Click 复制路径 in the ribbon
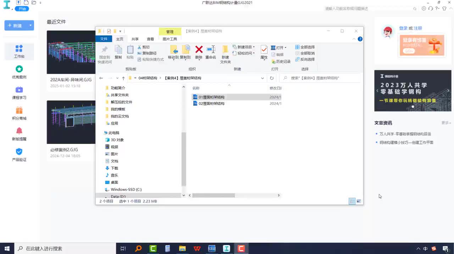 (147, 53)
